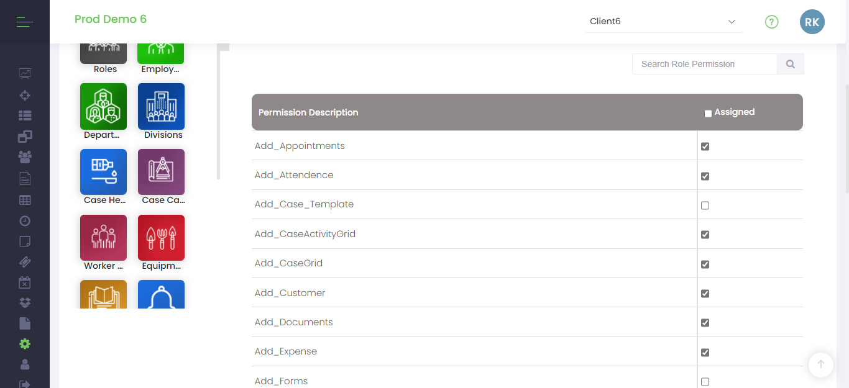
Task: Expand the hamburger sidebar menu toggle
Action: pyautogui.click(x=25, y=23)
